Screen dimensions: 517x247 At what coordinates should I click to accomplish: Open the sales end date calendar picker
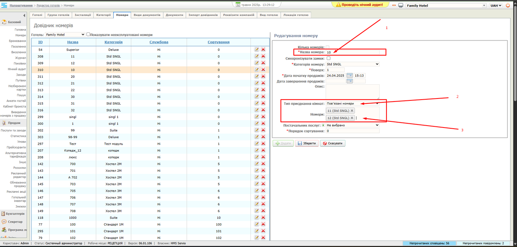(x=349, y=81)
